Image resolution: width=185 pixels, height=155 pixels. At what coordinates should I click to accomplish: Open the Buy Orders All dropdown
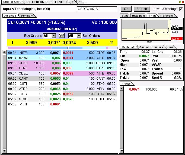[x=50, y=35]
